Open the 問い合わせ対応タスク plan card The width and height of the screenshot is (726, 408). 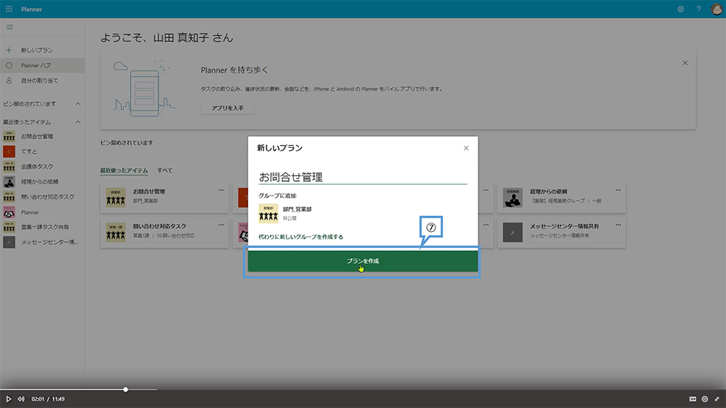164,233
